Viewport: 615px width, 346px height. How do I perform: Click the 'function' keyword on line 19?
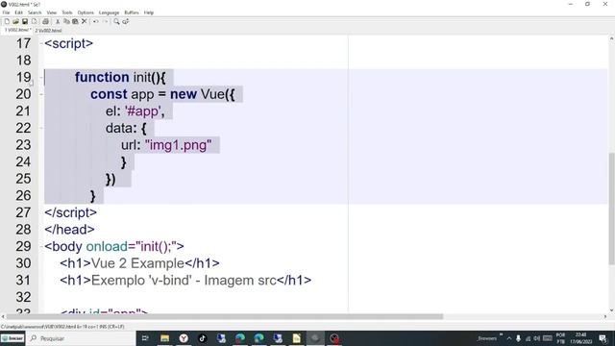tap(102, 77)
